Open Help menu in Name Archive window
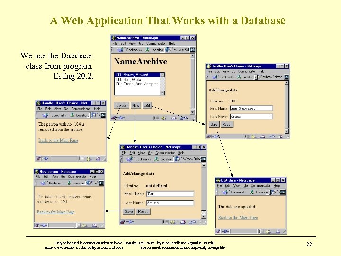Image resolution: width=341 pixels, height=256 pixels. (172, 43)
